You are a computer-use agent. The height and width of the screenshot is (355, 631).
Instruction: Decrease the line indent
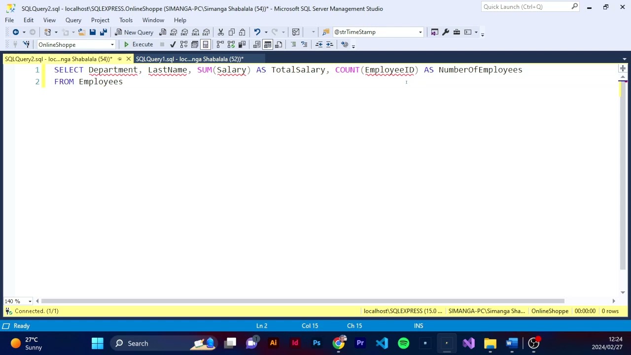pyautogui.click(x=319, y=44)
